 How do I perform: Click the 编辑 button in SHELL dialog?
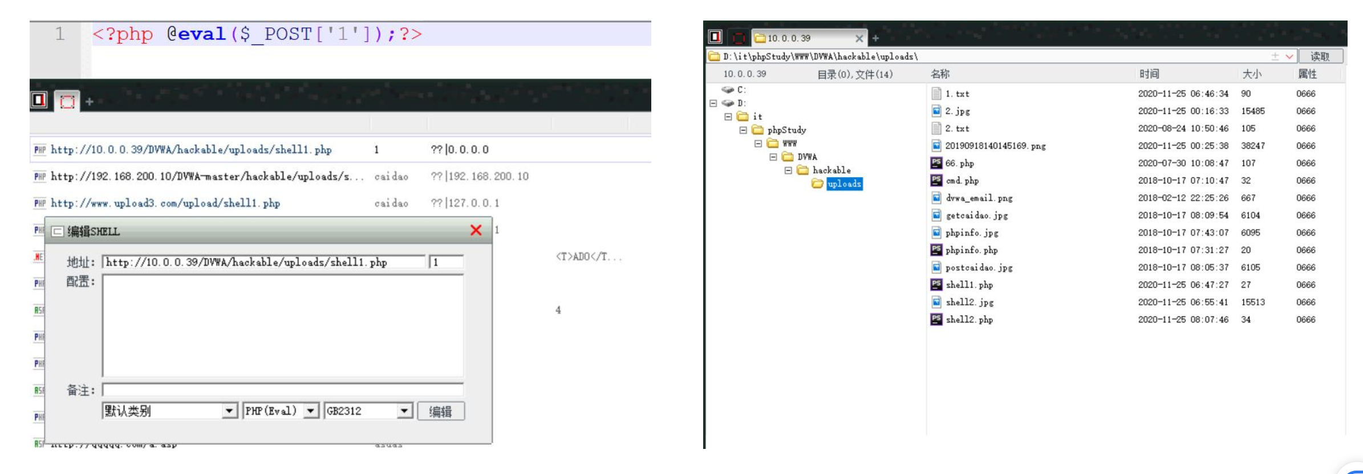pyautogui.click(x=441, y=411)
